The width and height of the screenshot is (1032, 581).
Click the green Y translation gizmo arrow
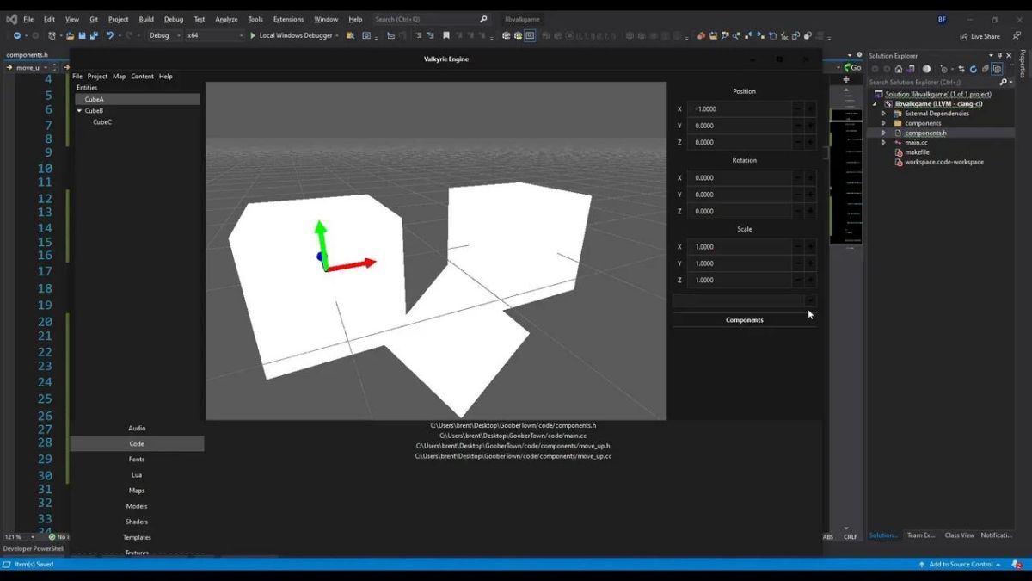321,244
